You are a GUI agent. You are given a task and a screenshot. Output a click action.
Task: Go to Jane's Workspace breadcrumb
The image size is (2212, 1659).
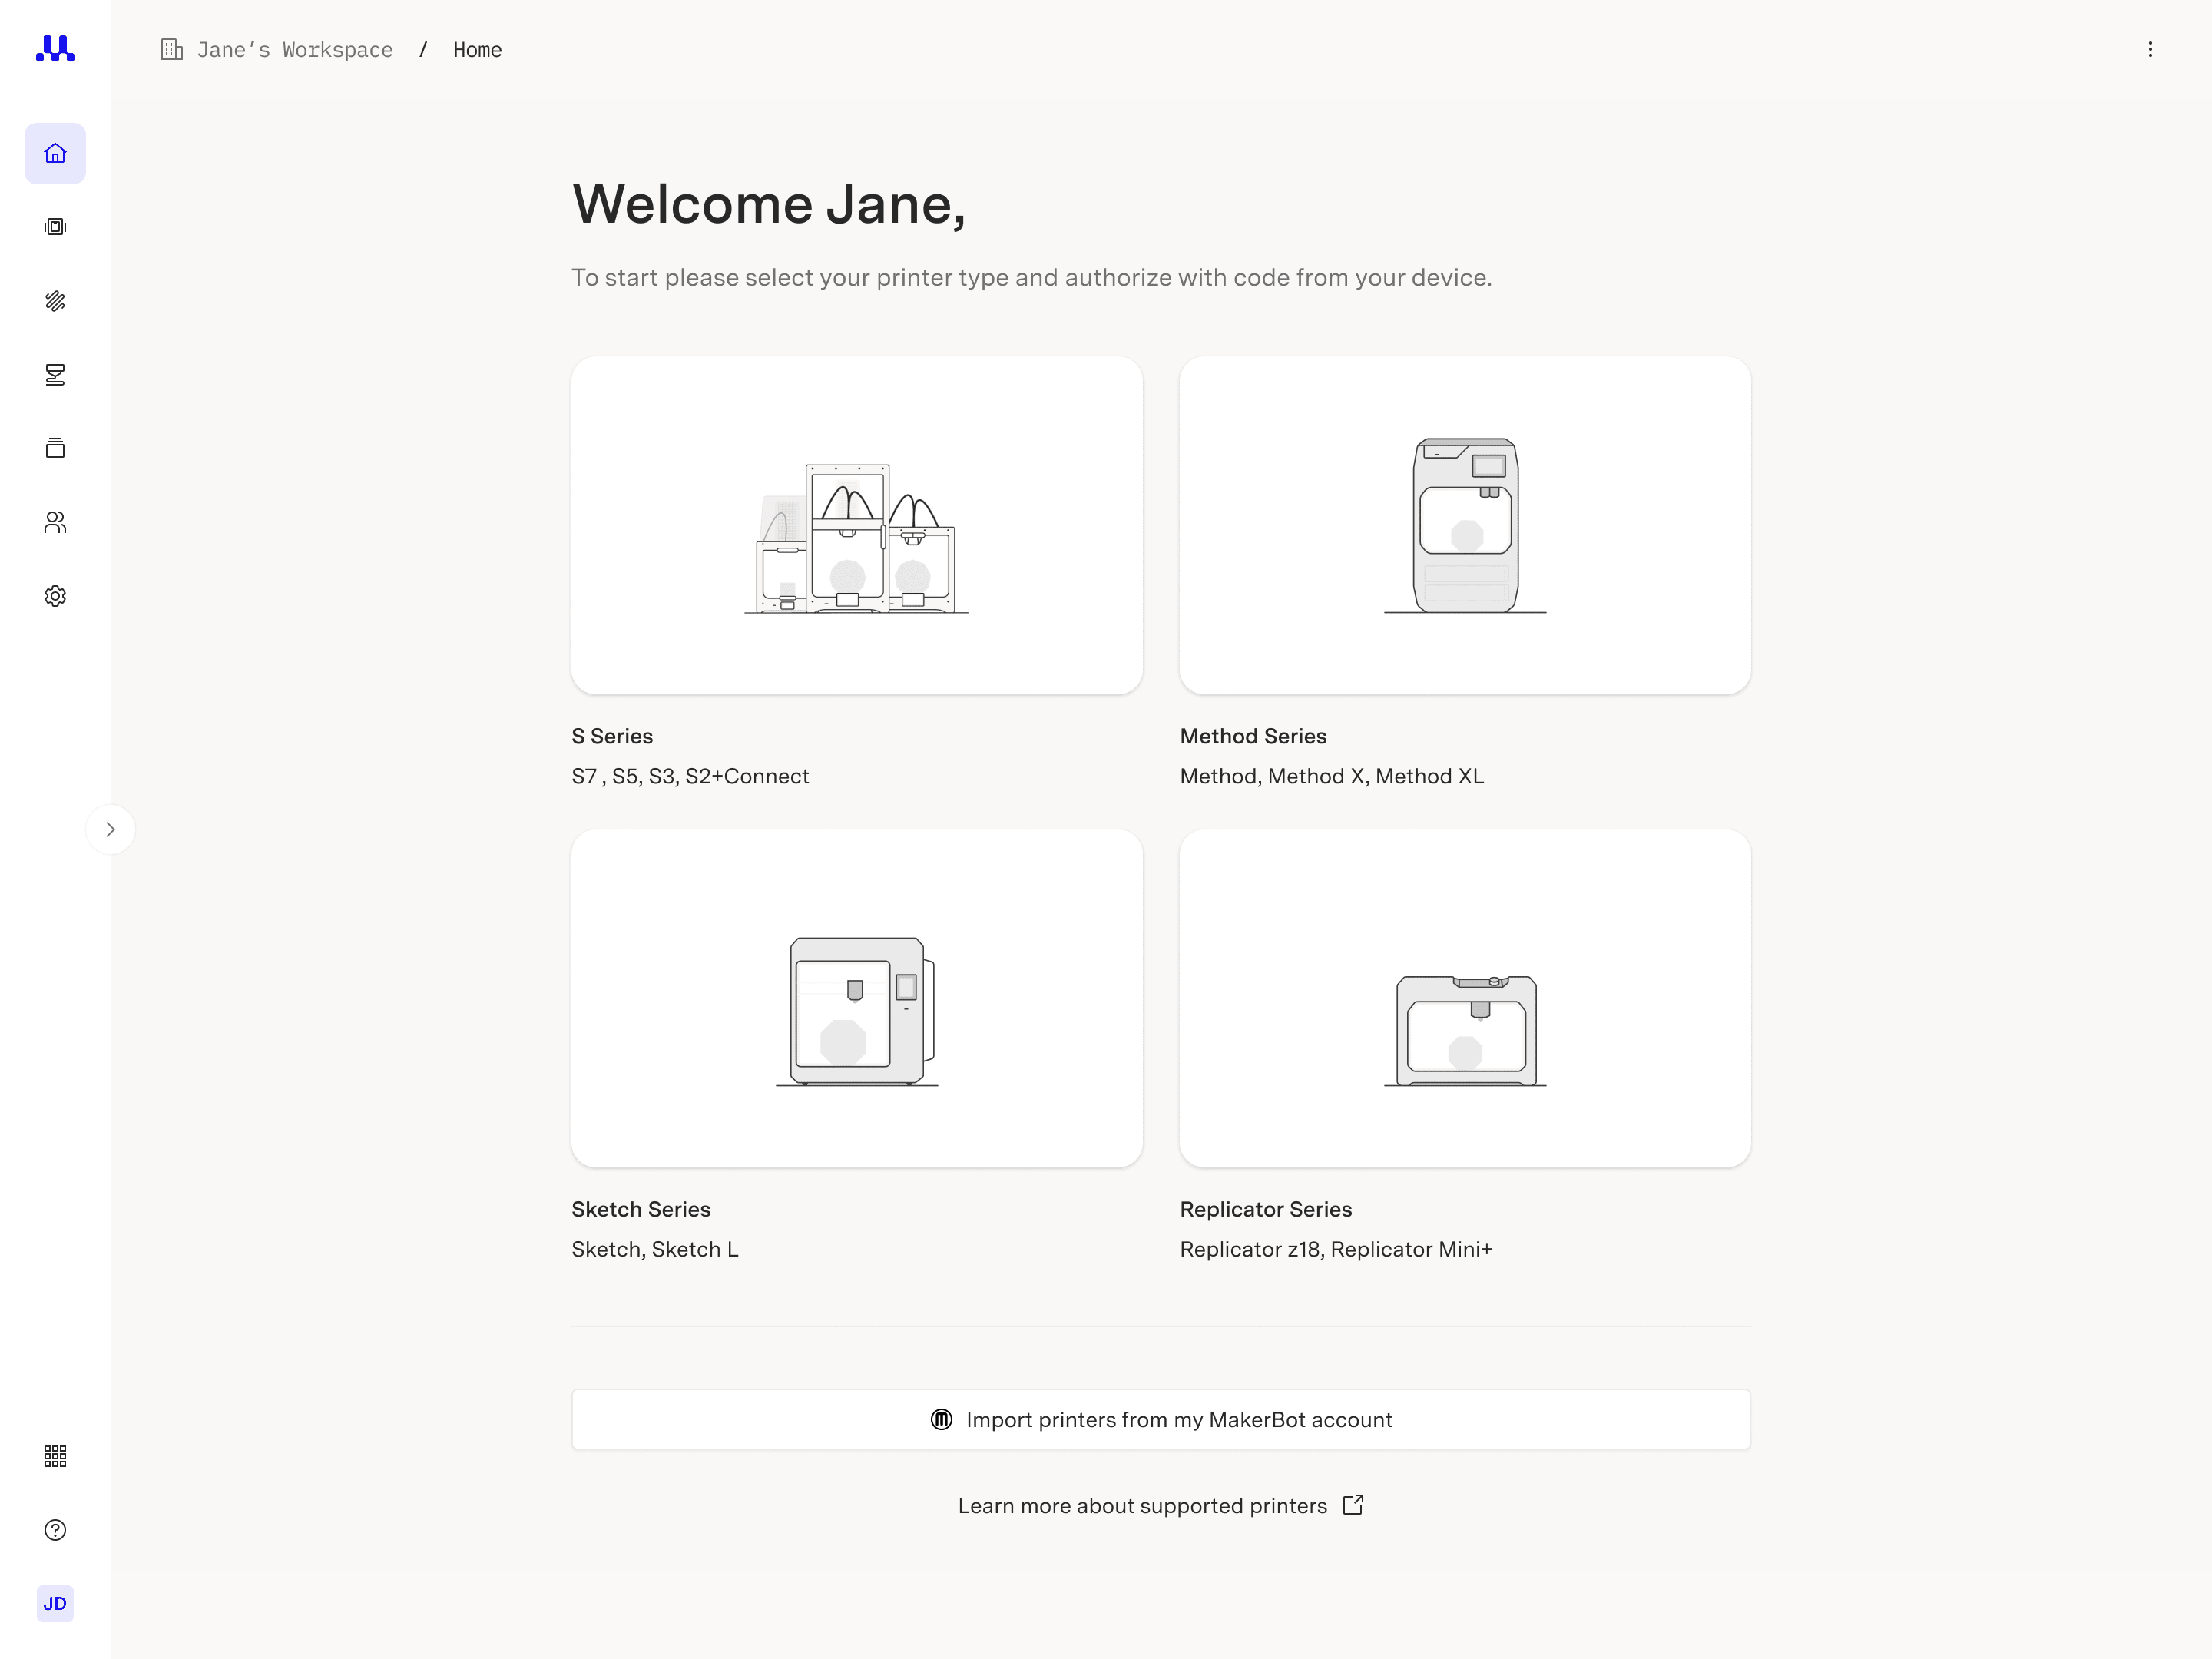click(x=295, y=50)
